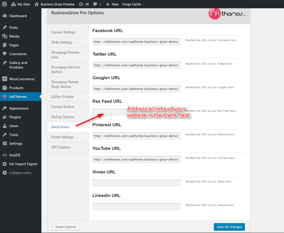Click 'BusinessGrow Pro Options' title text
The image size is (284, 233).
(77, 13)
